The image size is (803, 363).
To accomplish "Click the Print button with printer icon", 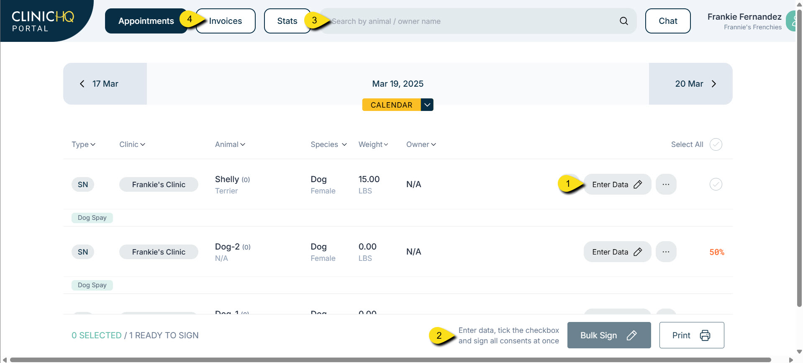I will (691, 335).
